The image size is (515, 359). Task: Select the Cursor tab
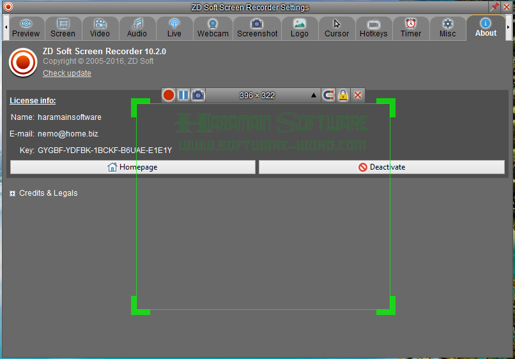coord(337,29)
